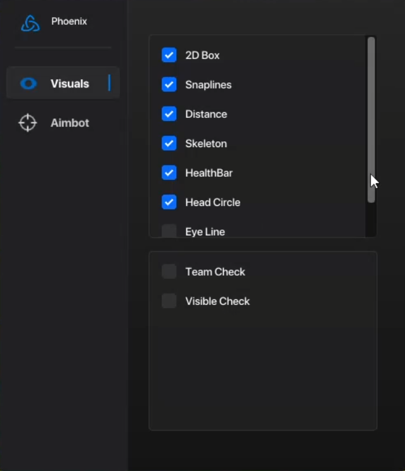Disable the Head Circle checkbox
The width and height of the screenshot is (405, 471).
pos(169,202)
